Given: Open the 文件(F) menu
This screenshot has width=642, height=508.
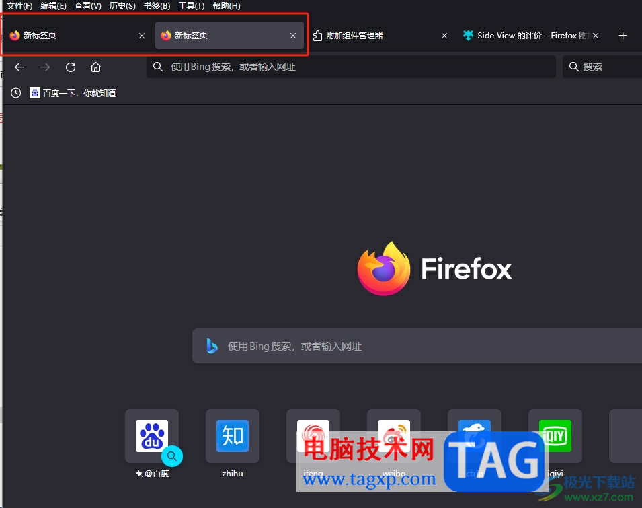Looking at the screenshot, I should (19, 6).
